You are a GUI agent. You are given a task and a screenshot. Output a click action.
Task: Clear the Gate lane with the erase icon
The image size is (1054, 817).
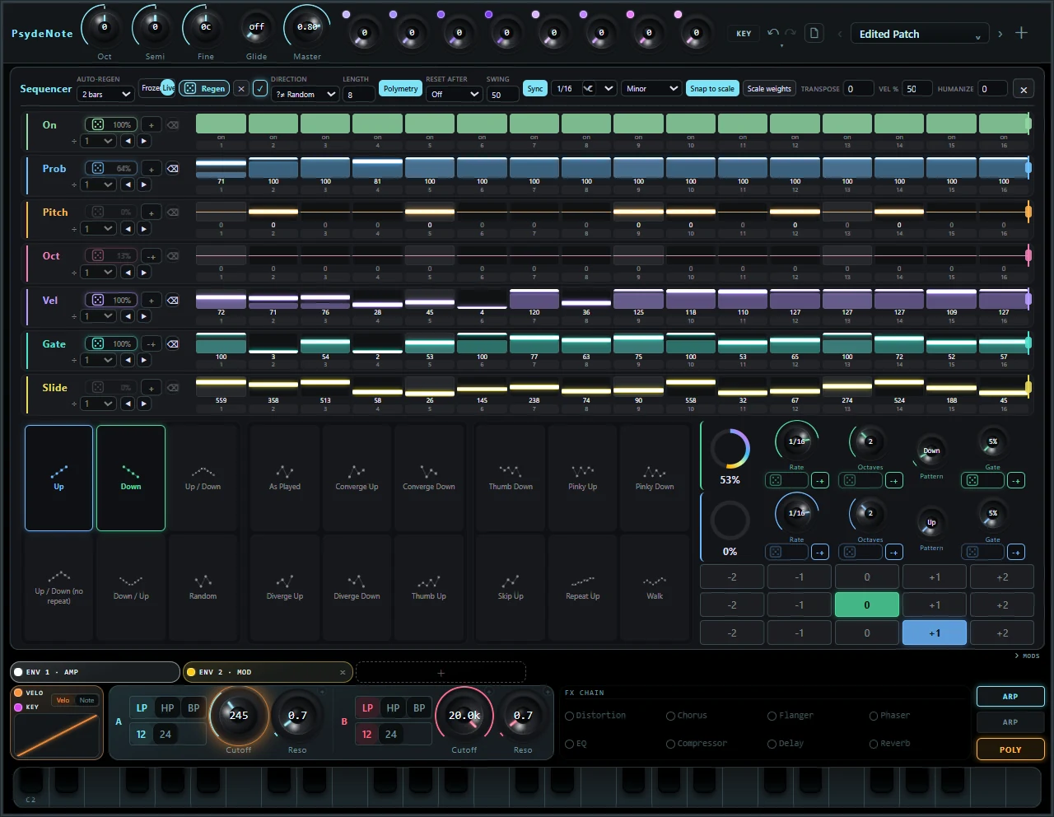(173, 343)
